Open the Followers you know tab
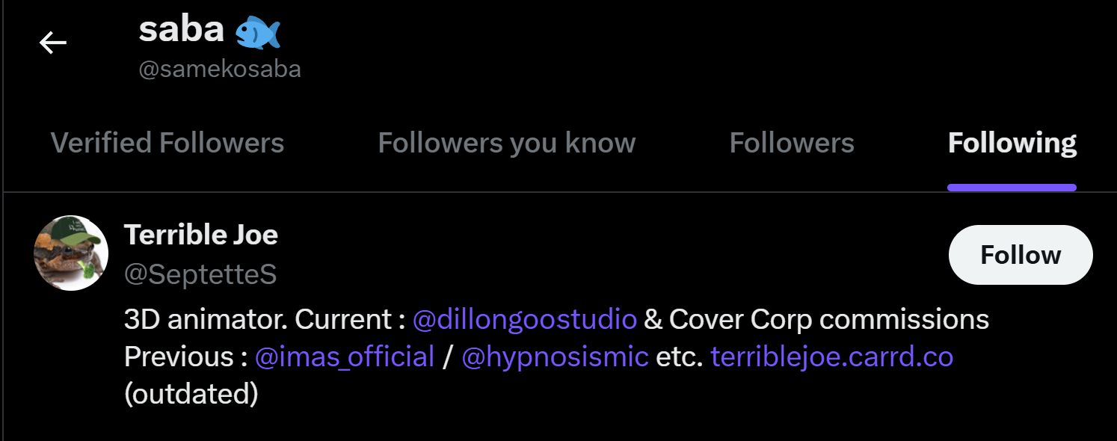 [x=507, y=143]
